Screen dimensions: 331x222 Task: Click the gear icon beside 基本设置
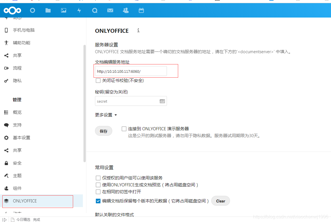(6, 138)
